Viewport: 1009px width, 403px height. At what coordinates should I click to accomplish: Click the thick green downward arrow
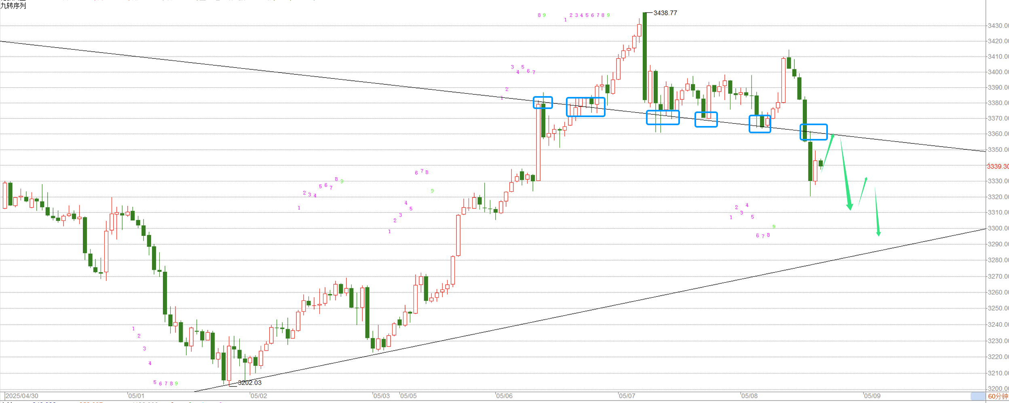[845, 174]
